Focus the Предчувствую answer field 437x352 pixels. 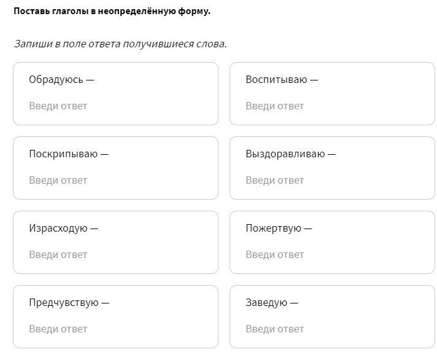(x=115, y=329)
